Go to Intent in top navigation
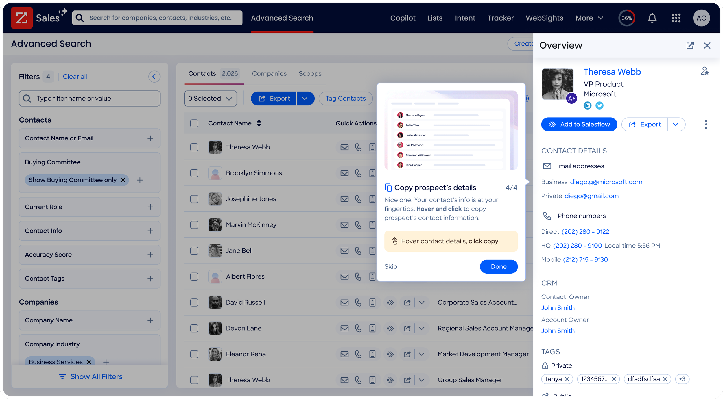 click(x=465, y=18)
